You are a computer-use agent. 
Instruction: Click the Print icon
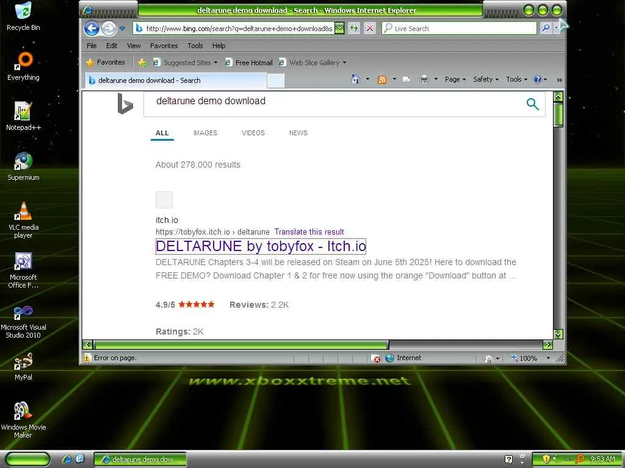pos(424,80)
